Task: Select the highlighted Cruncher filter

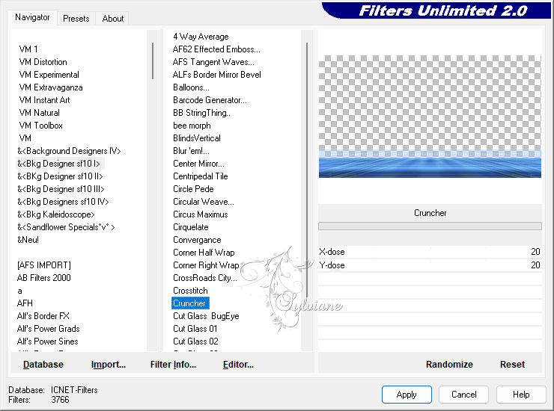Action: click(x=190, y=303)
